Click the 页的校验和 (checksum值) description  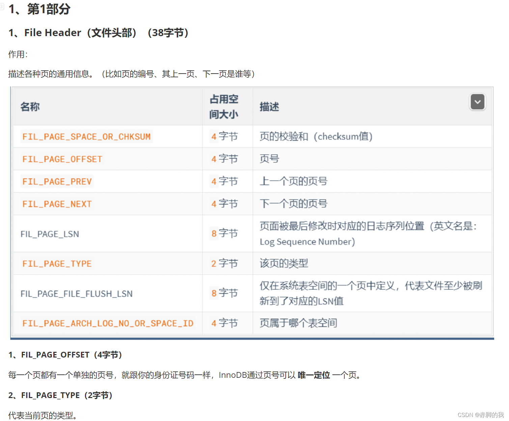316,136
